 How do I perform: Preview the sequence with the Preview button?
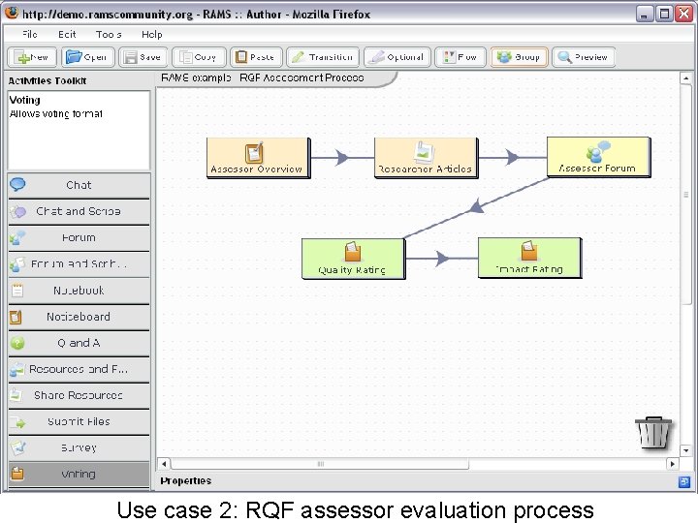pyautogui.click(x=584, y=57)
